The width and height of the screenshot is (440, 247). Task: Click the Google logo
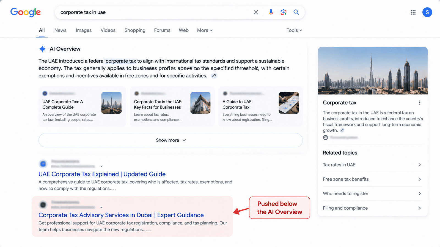point(26,12)
